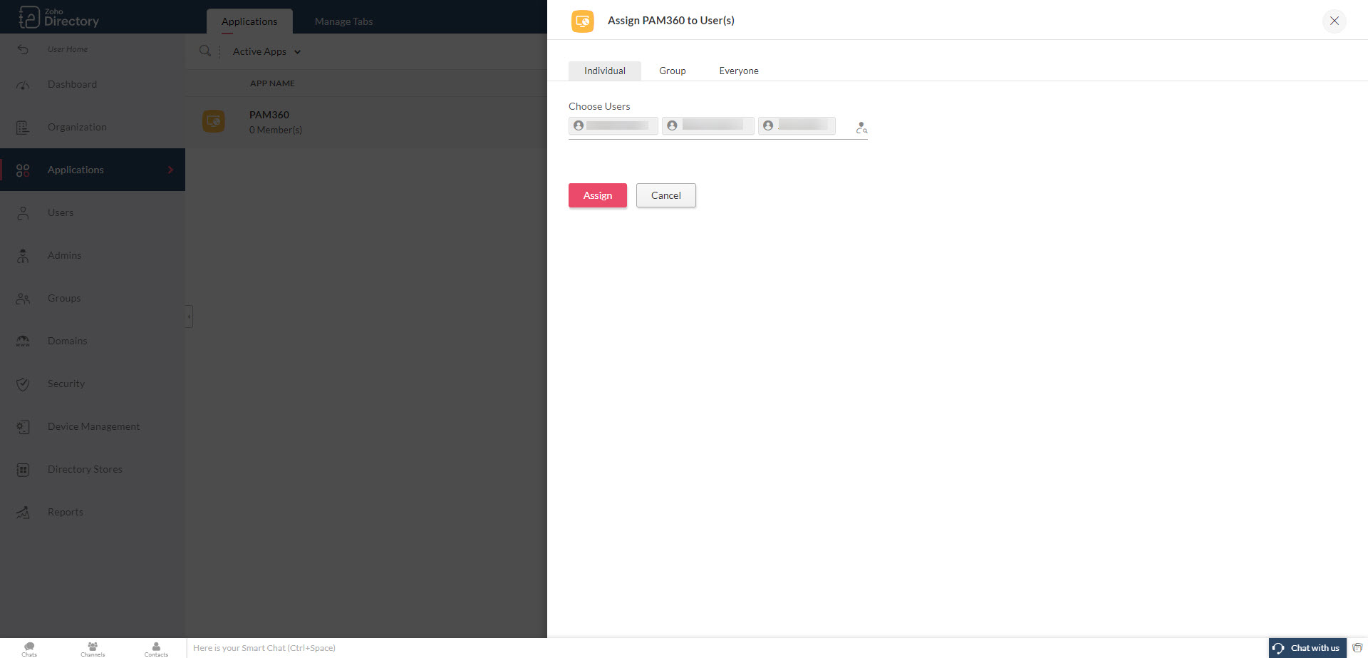
Task: Click the Smart Chat input field
Action: click(x=727, y=648)
